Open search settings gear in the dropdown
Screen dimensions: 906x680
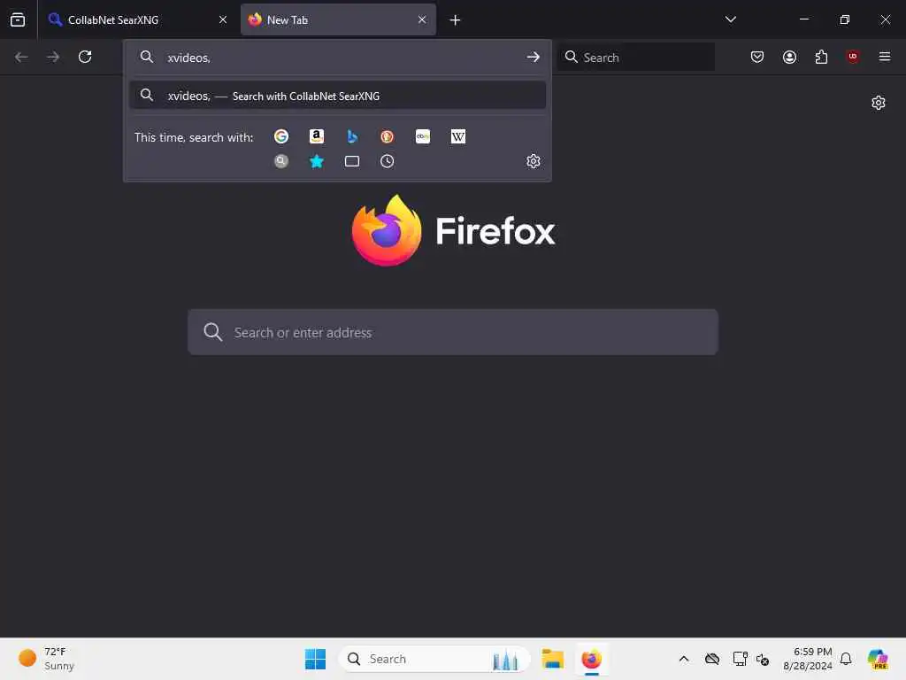coord(534,161)
